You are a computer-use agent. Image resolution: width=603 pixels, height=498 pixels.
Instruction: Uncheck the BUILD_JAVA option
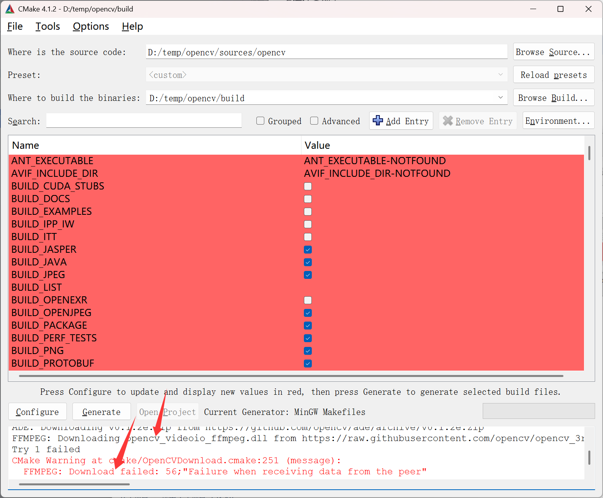(308, 262)
